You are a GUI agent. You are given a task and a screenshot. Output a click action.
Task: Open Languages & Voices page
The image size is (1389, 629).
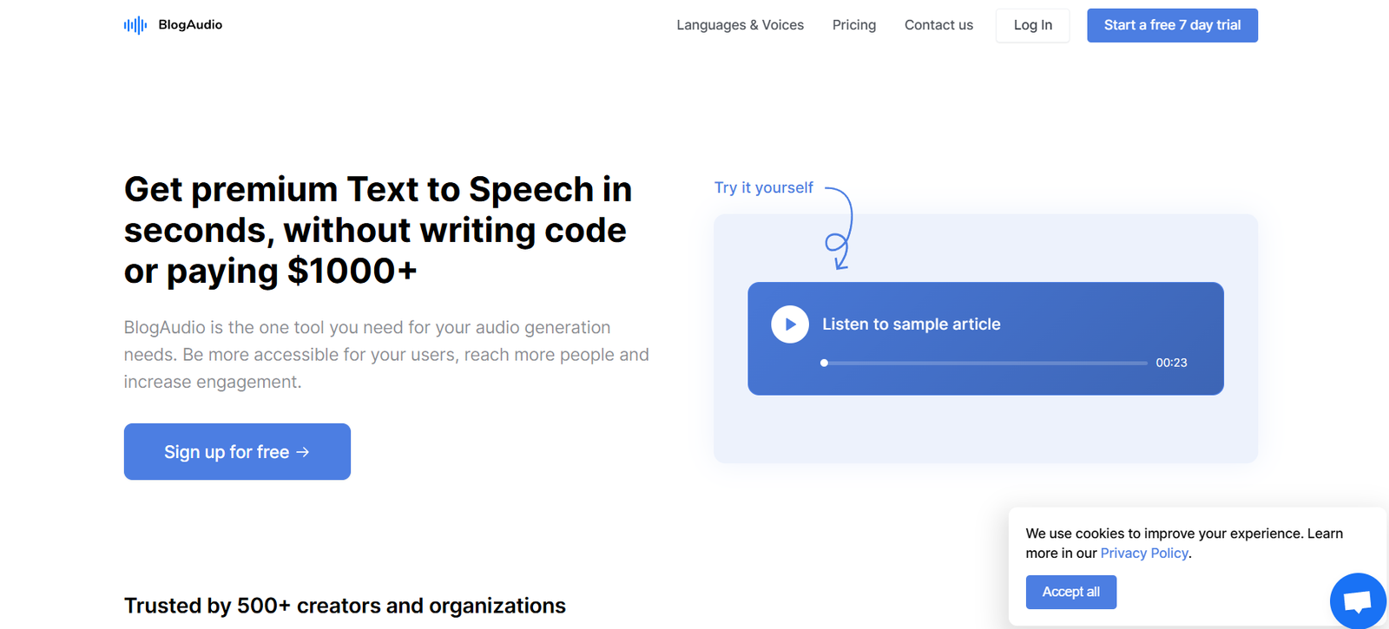click(740, 25)
